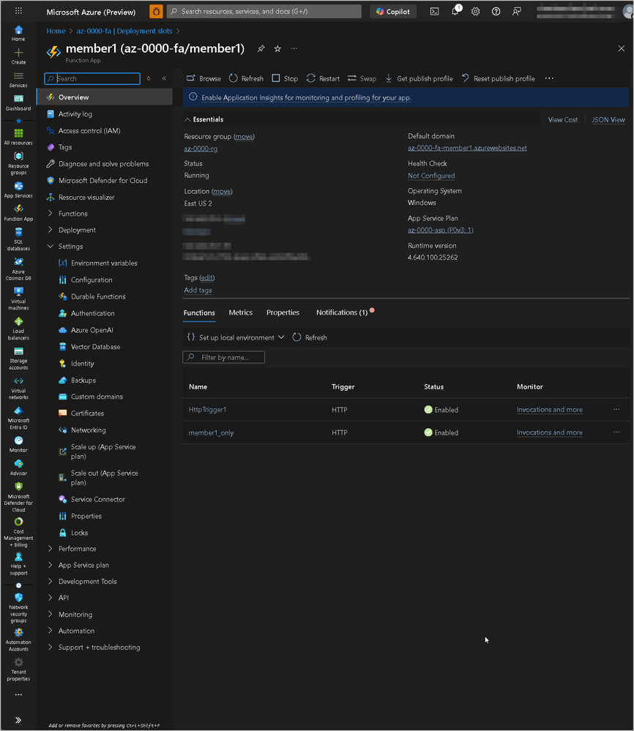The image size is (634, 731).
Task: Show more toolbar commands ellipsis
Action: [549, 78]
